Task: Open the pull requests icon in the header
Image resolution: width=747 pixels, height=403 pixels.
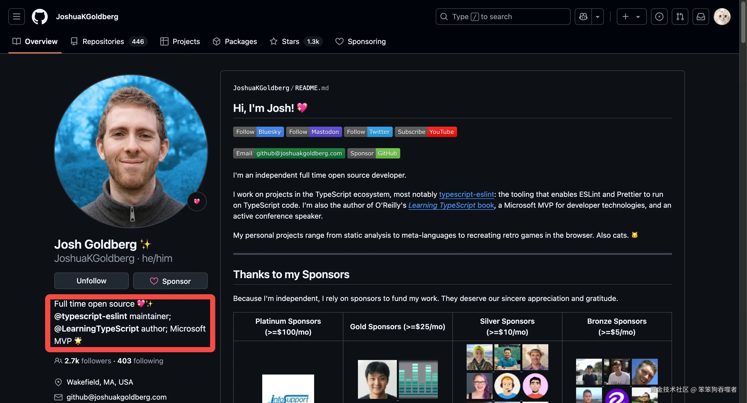Action: 680,17
